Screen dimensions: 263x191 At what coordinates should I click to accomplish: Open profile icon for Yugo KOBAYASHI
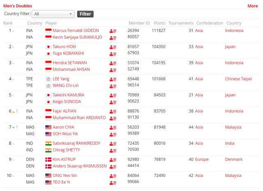(113, 54)
